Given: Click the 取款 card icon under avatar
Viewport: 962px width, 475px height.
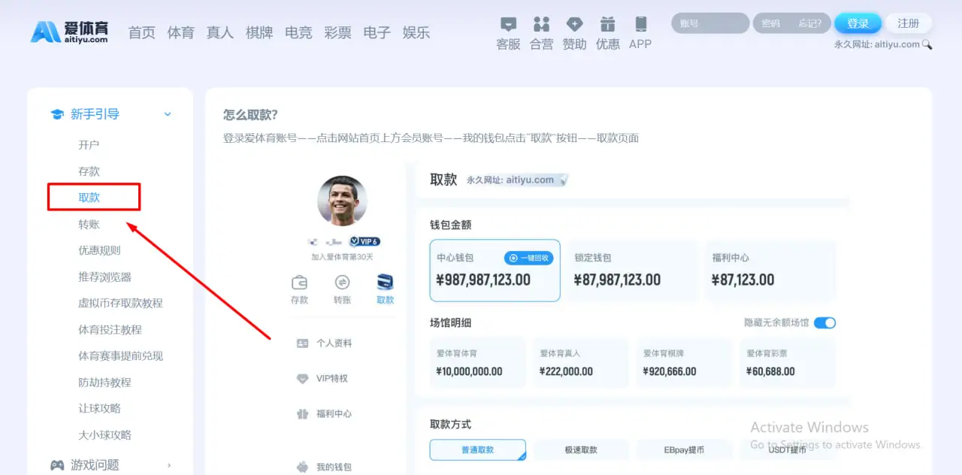Looking at the screenshot, I should 385,283.
